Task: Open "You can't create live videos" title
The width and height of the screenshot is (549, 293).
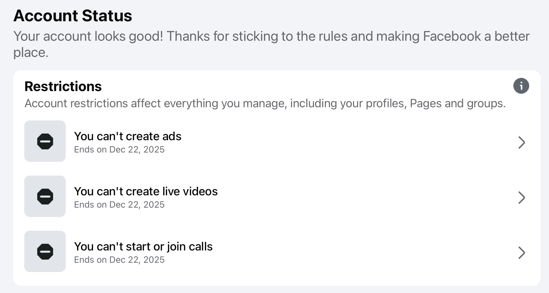Action: [146, 191]
